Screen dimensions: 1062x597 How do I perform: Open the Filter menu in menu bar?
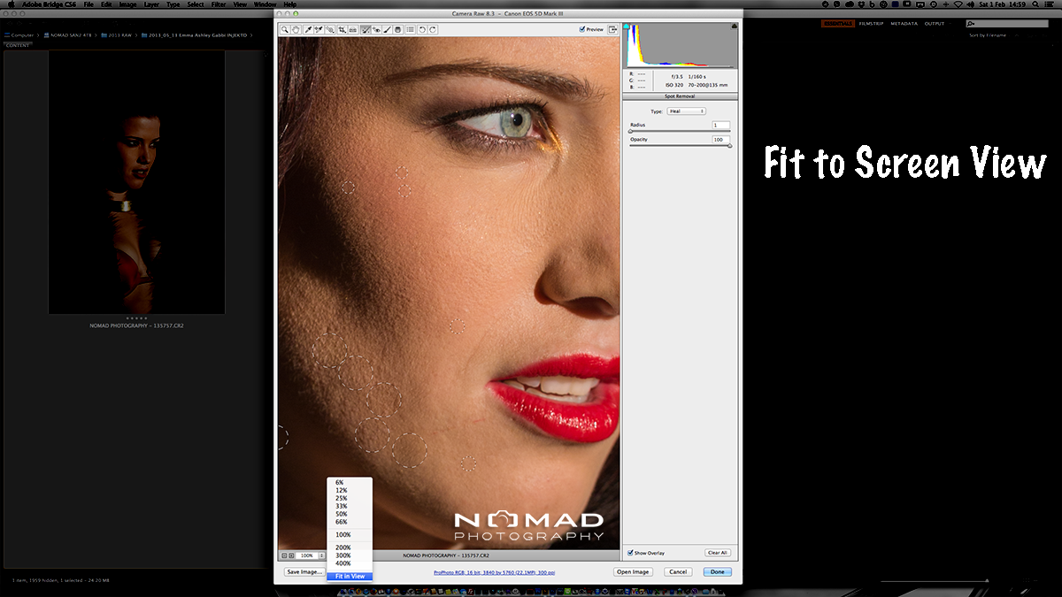219,4
